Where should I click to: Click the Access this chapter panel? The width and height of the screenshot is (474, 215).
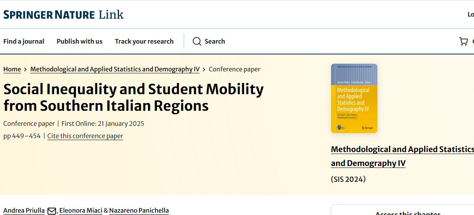(x=408, y=212)
